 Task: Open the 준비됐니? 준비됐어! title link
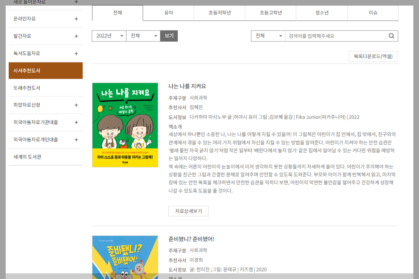tap(191, 239)
